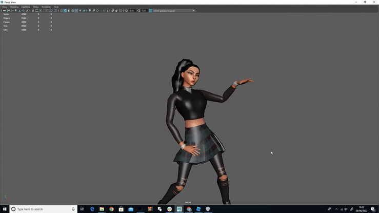
Task: Click the Select Camera icon
Action: pyautogui.click(x=4, y=11)
